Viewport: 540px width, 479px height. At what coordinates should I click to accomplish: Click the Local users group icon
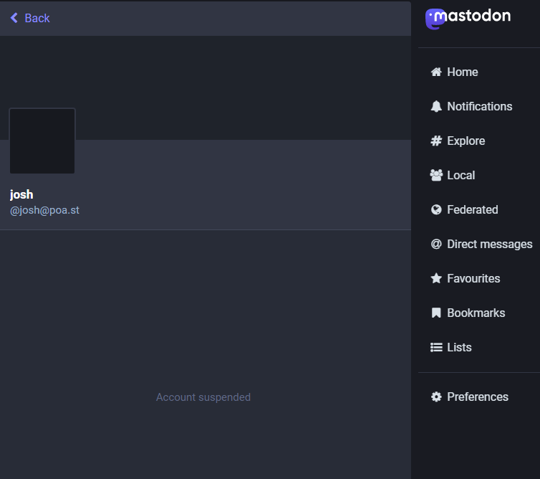coord(436,175)
